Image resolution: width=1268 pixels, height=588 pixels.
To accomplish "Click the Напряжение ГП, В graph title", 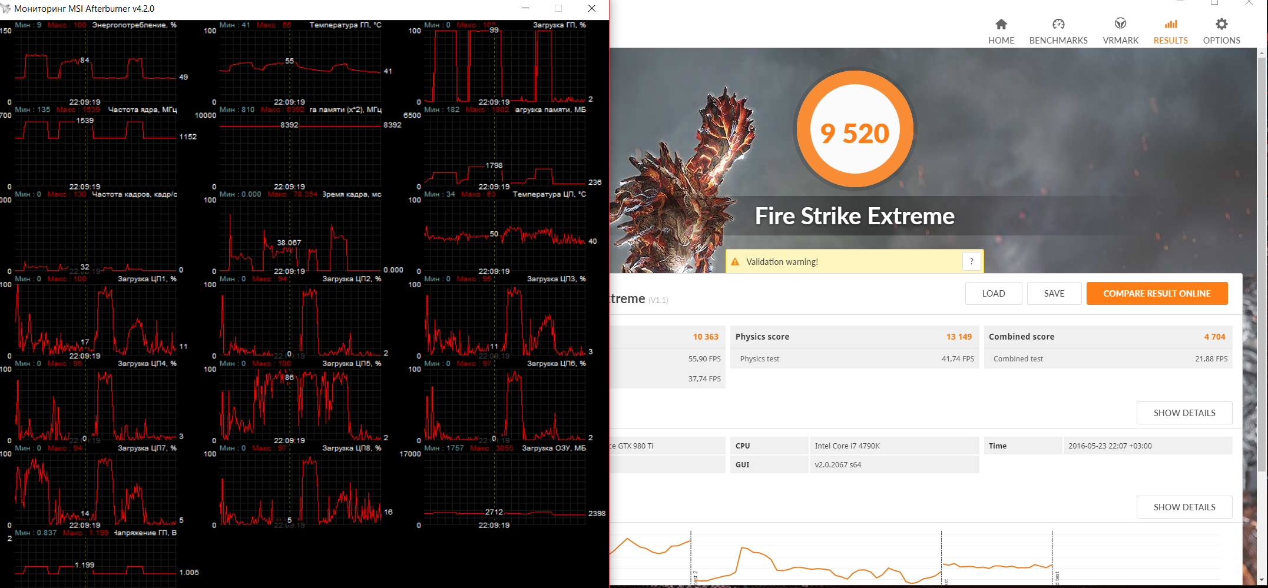I will pos(145,533).
